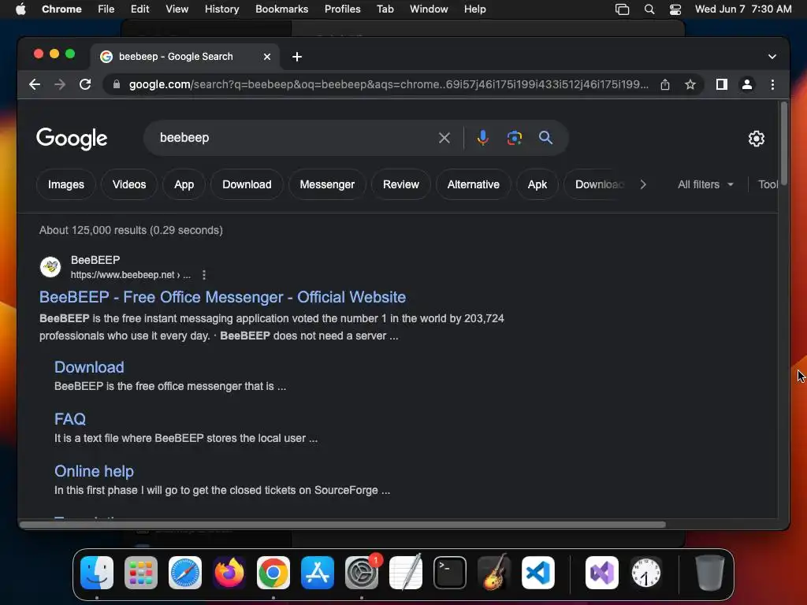Launch Visual Studio Code from Dock
This screenshot has width=807, height=605.
pyautogui.click(x=537, y=573)
